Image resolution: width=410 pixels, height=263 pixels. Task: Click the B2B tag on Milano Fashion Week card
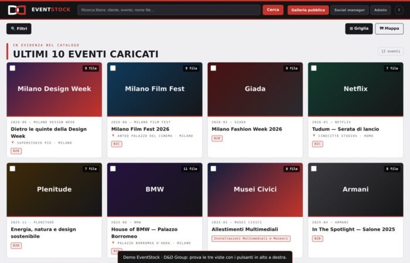tap(217, 139)
